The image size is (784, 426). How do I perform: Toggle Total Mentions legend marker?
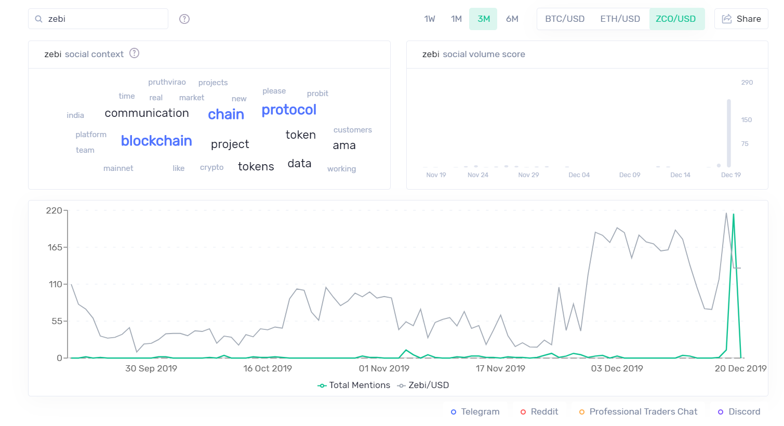pyautogui.click(x=322, y=385)
